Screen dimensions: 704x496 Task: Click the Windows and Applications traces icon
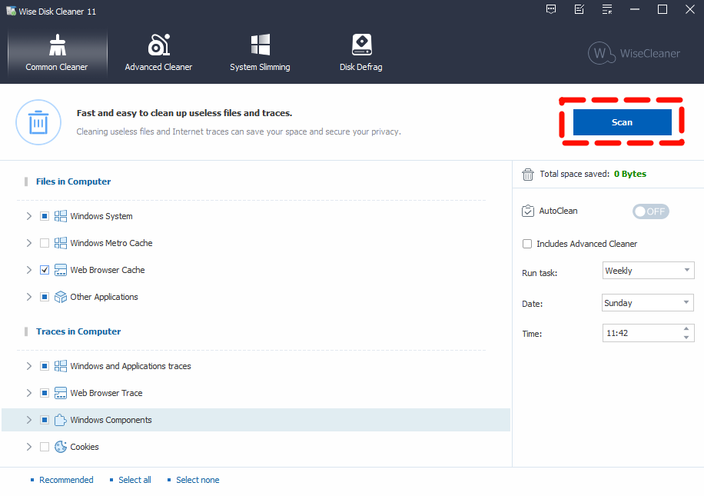[61, 366]
